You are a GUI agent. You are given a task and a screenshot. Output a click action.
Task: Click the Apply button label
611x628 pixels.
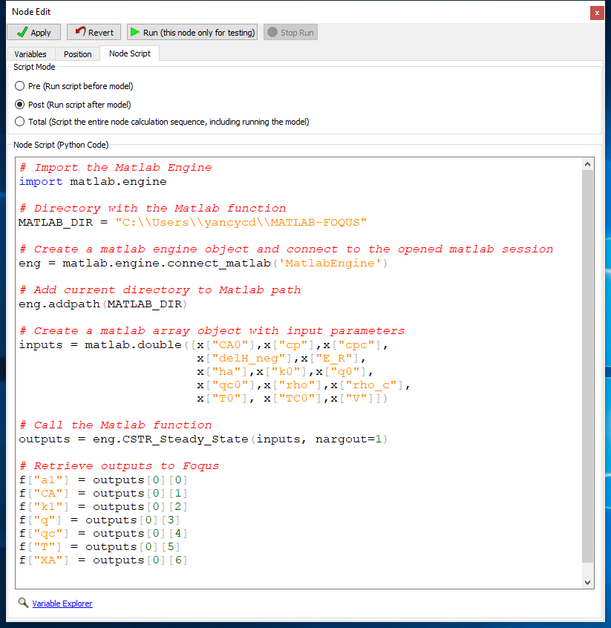(41, 33)
